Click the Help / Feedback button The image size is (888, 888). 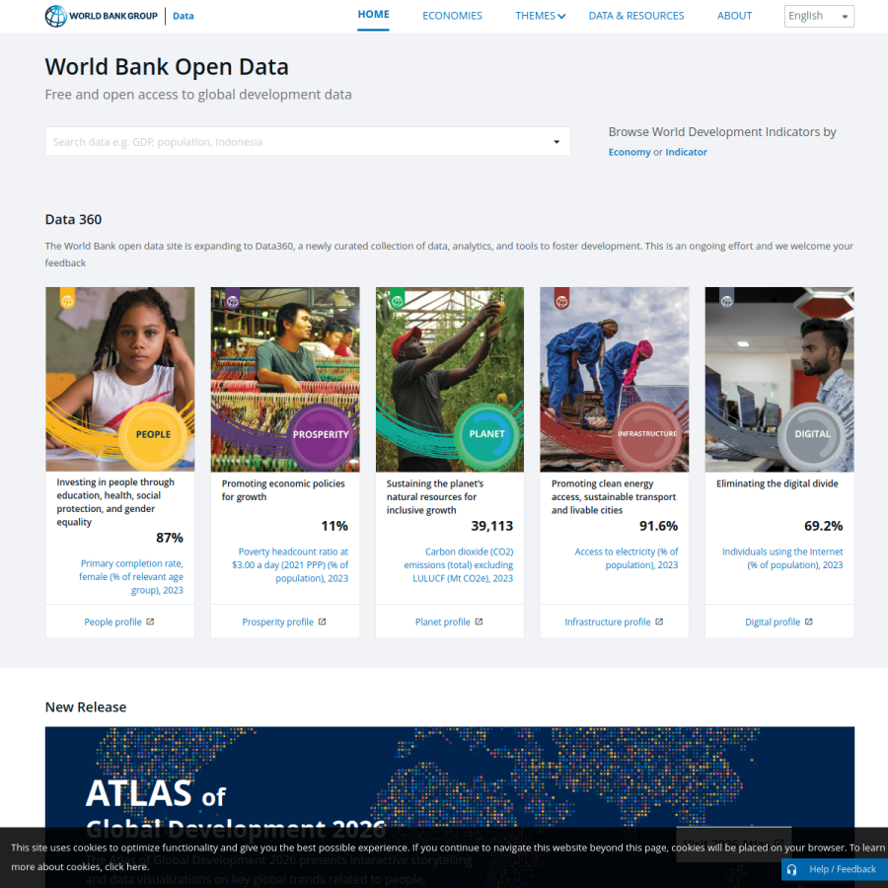pos(834,869)
